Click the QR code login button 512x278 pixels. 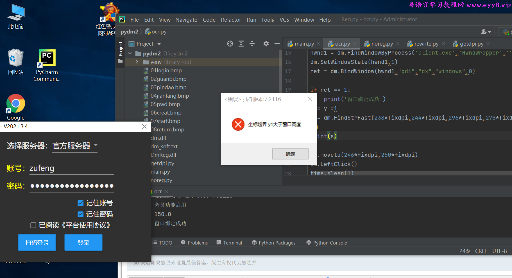(37, 242)
